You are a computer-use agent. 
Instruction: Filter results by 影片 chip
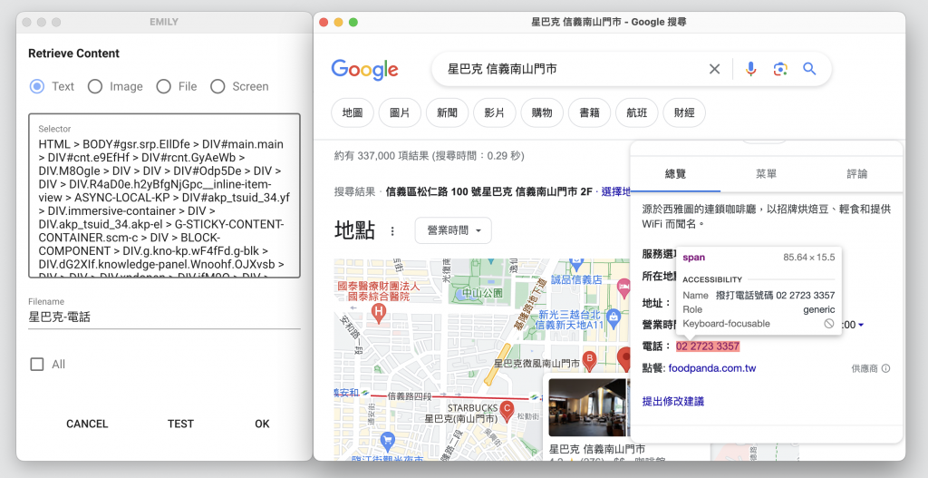pos(494,112)
